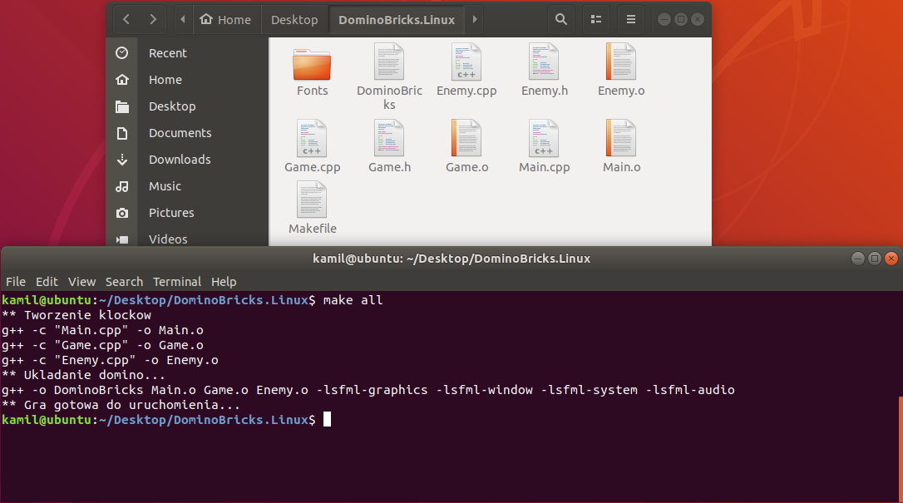Click the '** Ukladanie domino...' line
This screenshot has width=903, height=503.
tap(83, 375)
